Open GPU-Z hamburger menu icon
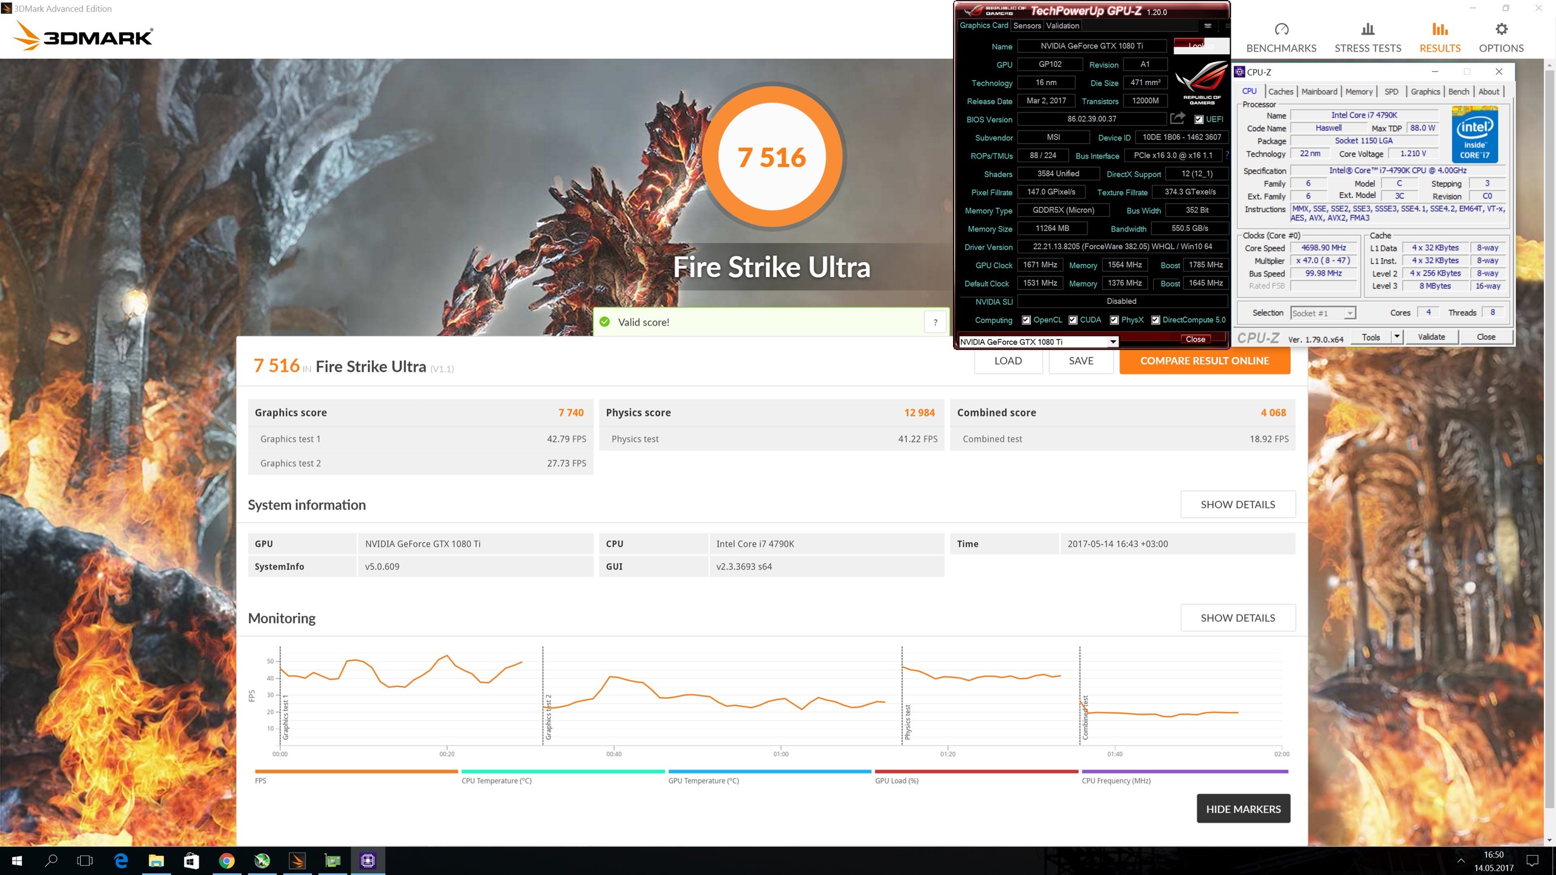Screen dimensions: 1556x875 click(1227, 26)
